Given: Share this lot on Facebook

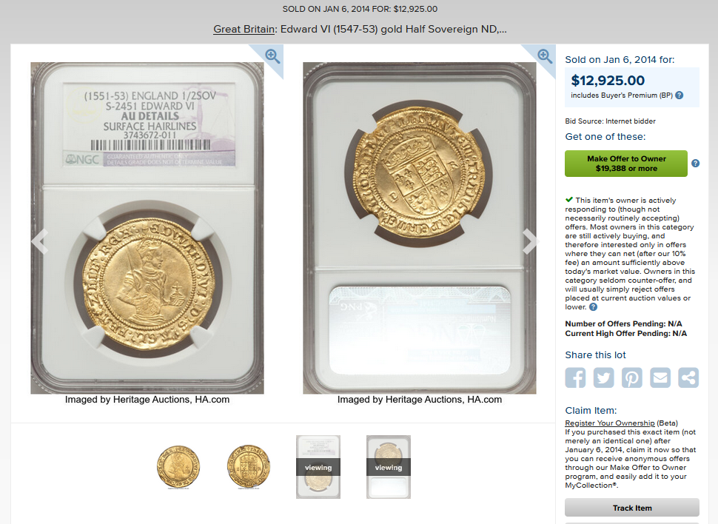Looking at the screenshot, I should (575, 378).
